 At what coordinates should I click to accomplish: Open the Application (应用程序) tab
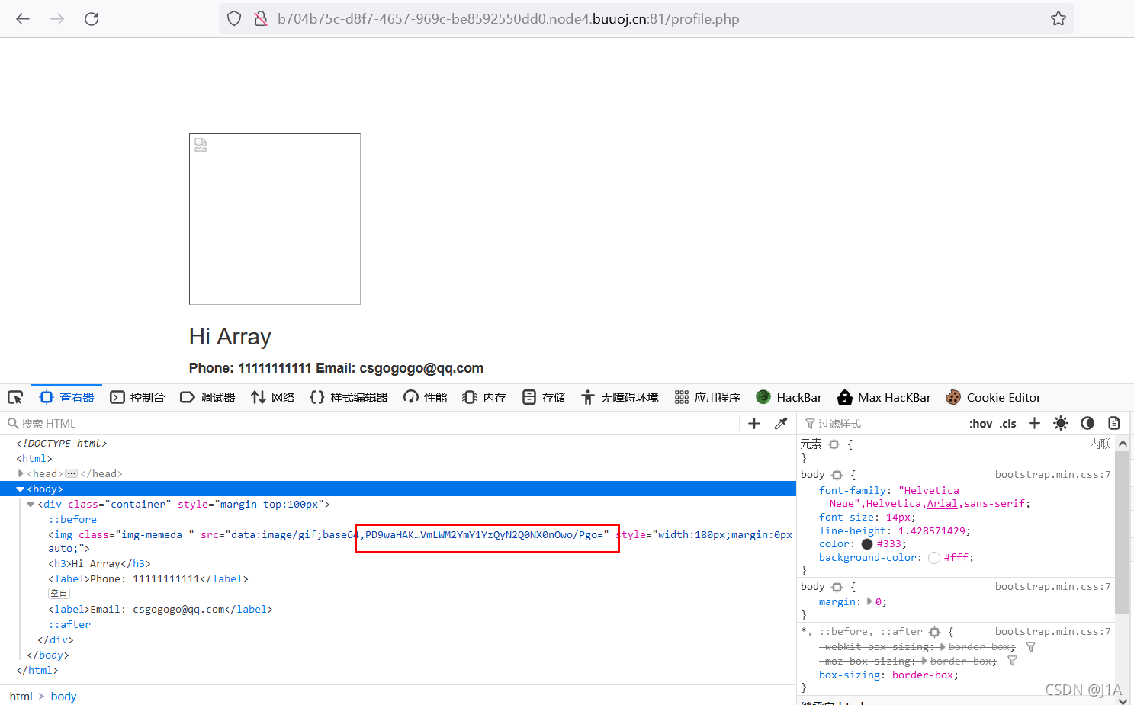[708, 397]
